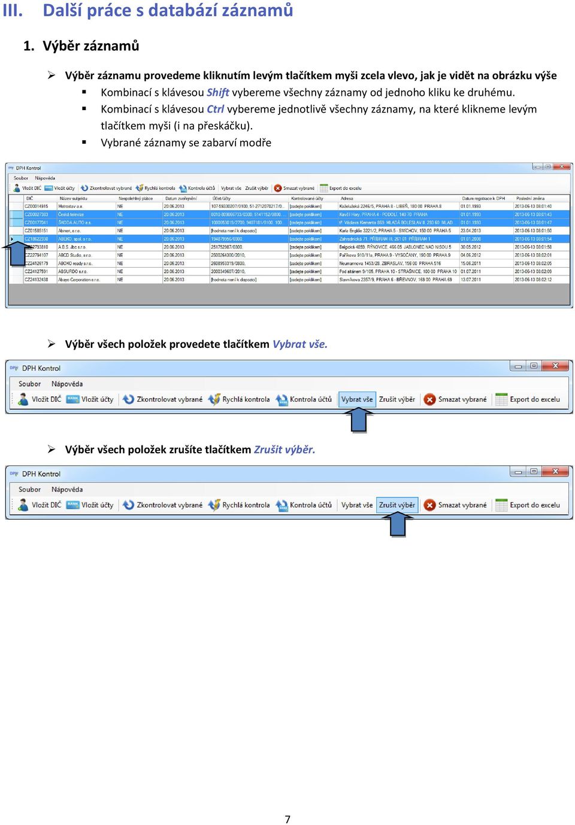
Task: Click the Poslední změna column header
Action: pyautogui.click(x=541, y=198)
